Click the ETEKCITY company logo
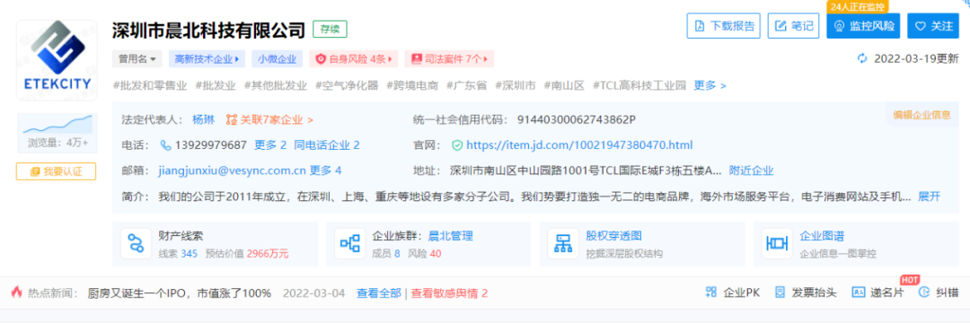This screenshot has width=970, height=323. (57, 60)
